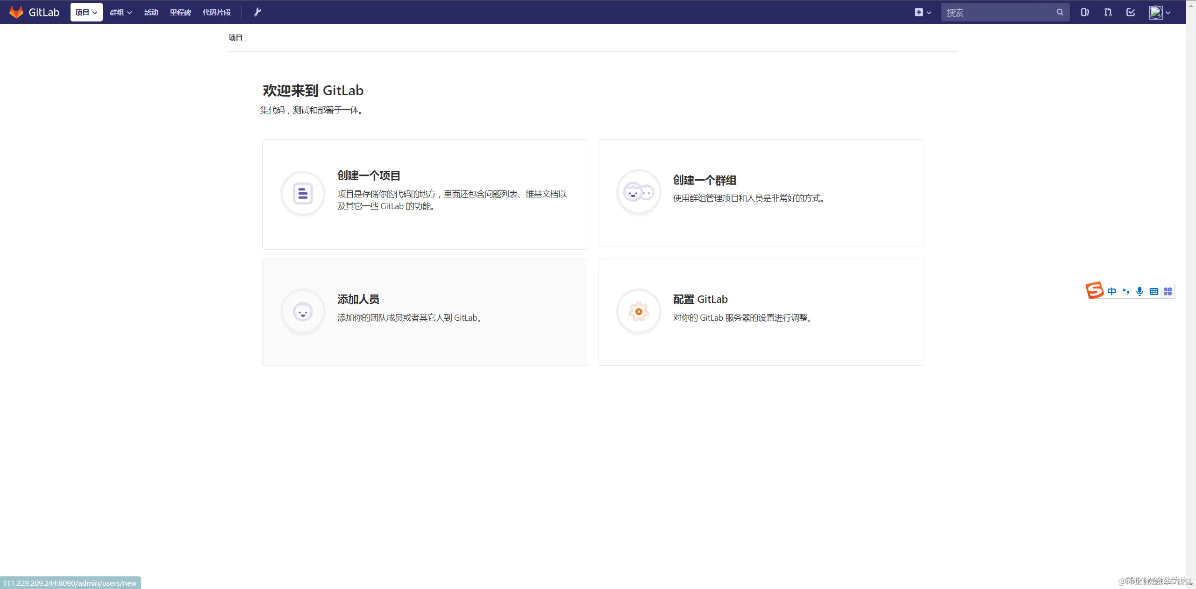Image resolution: width=1196 pixels, height=589 pixels.
Task: Click the Sogou voice input microphone
Action: tap(1140, 291)
